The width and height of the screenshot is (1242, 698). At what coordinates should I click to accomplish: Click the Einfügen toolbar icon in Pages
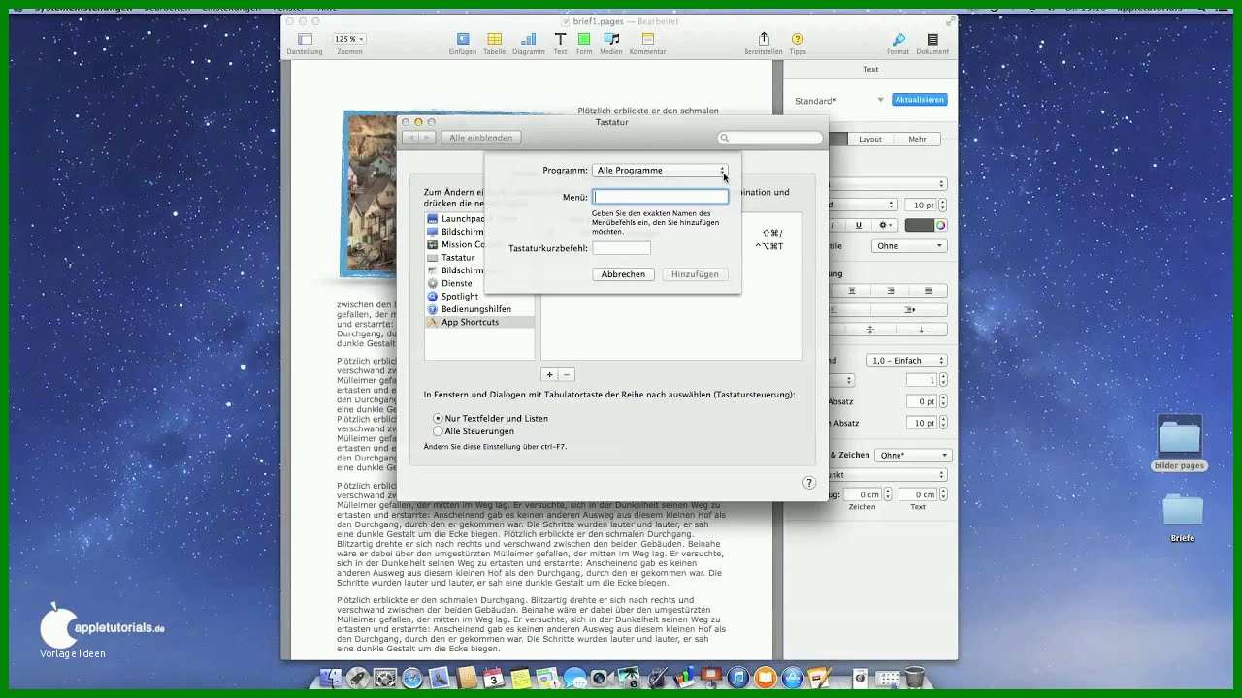pos(463,39)
